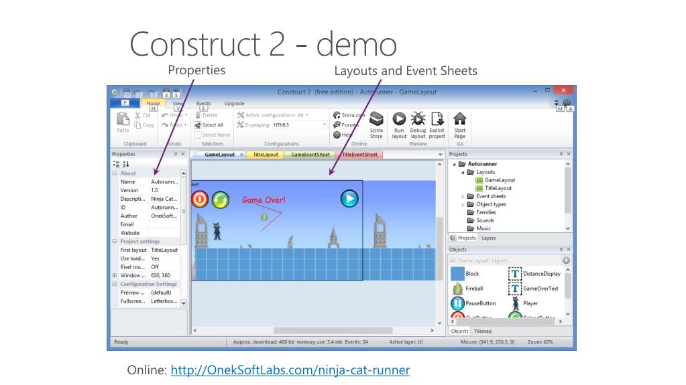Select the Fireball object icon
The width and height of the screenshot is (686, 385).
tap(457, 289)
